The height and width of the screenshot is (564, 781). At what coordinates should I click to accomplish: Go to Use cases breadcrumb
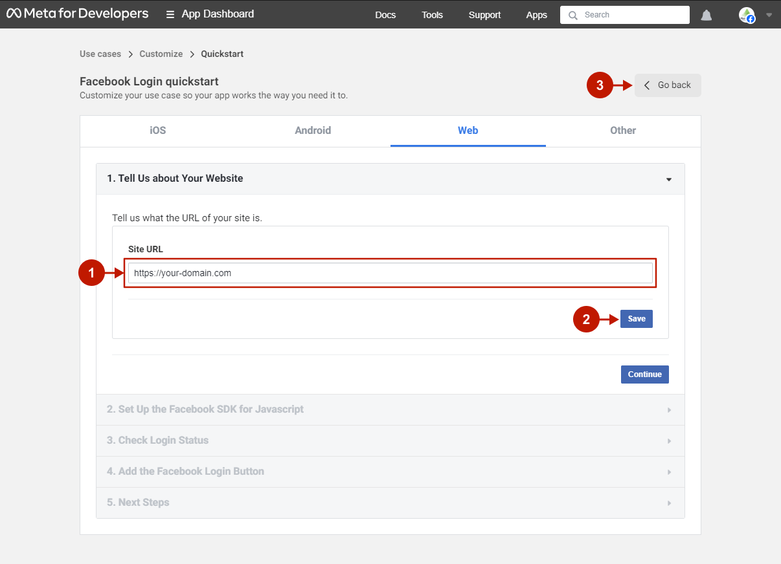click(x=100, y=54)
